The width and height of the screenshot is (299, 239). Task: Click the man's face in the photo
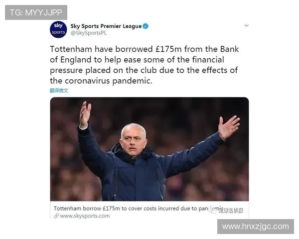[133, 140]
